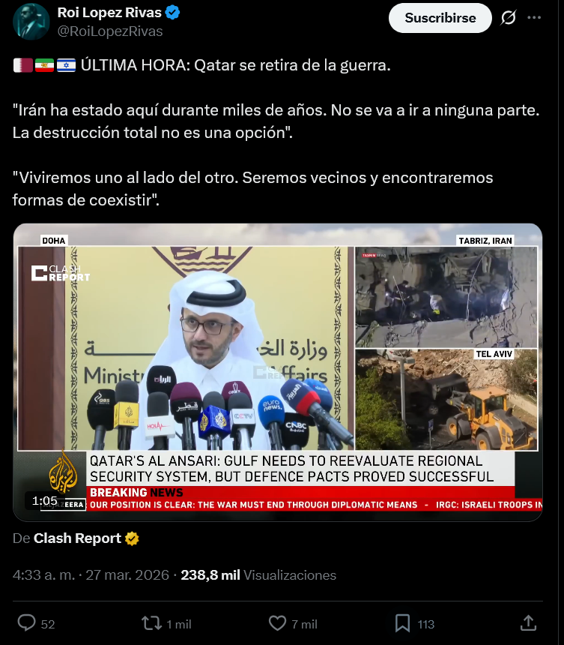Click the gold verified badge beside Clash Report

tap(132, 538)
